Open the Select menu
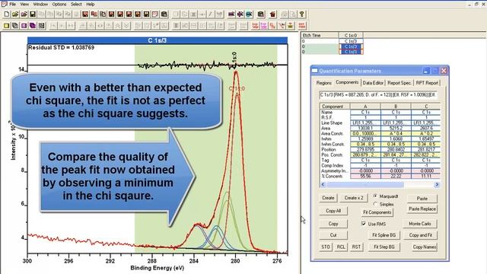 tap(76, 4)
